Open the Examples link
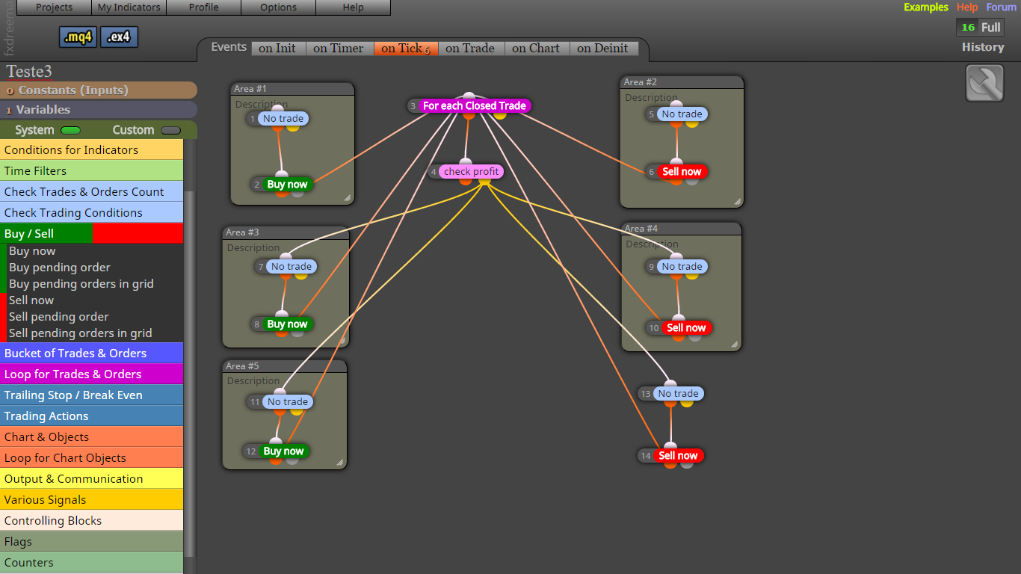 (925, 7)
